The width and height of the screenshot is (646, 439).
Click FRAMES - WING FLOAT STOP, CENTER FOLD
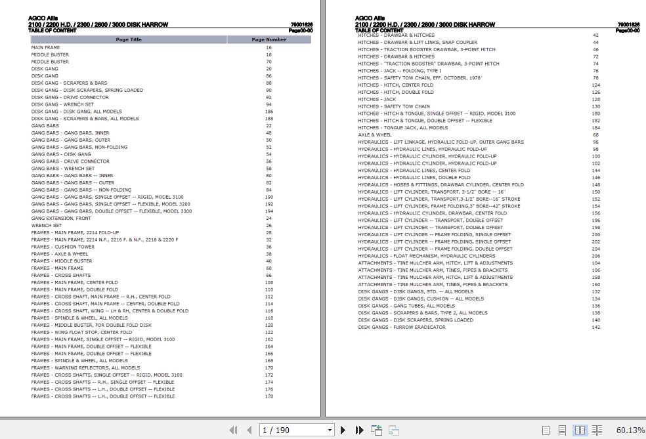[x=81, y=332]
